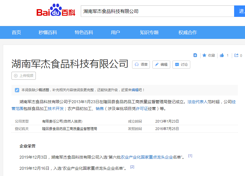Click the share arrow icon
The width and height of the screenshot is (245, 176).
coord(236,55)
